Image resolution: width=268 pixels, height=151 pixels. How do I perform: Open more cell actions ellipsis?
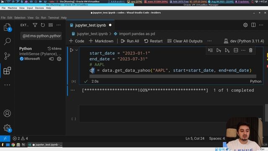point(243,50)
